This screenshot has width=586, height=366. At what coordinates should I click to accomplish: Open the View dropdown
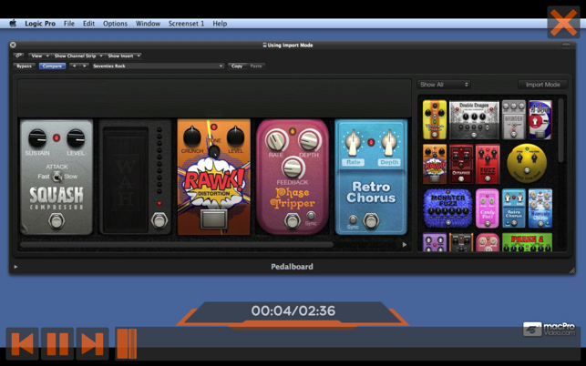(39, 56)
